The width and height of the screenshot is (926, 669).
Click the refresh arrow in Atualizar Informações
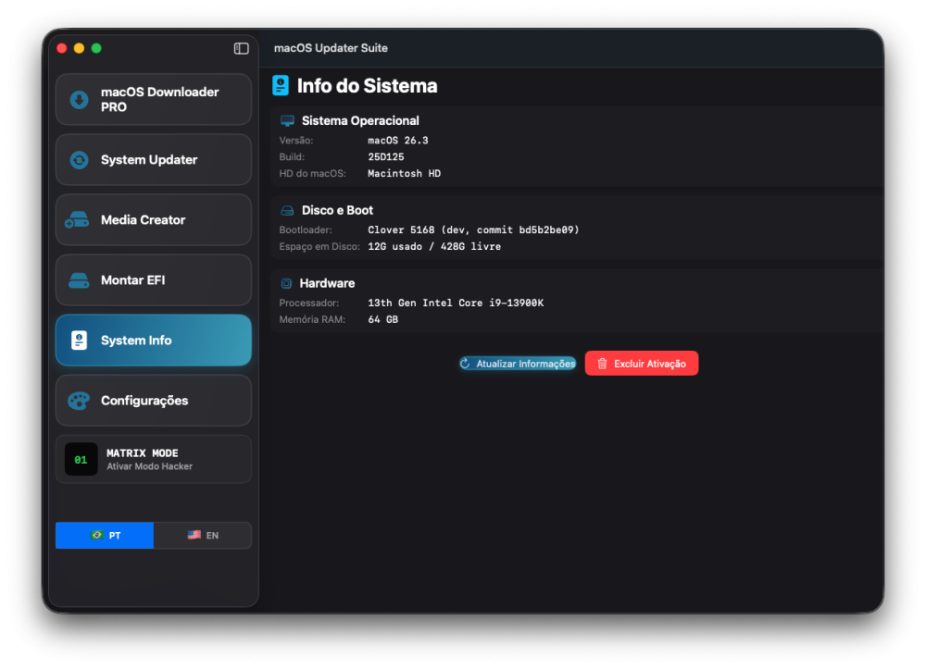[x=465, y=364]
